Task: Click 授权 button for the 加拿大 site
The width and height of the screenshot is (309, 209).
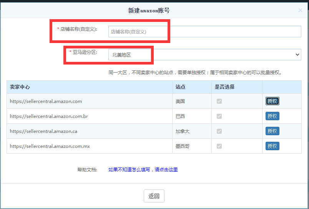Action: pos(272,131)
